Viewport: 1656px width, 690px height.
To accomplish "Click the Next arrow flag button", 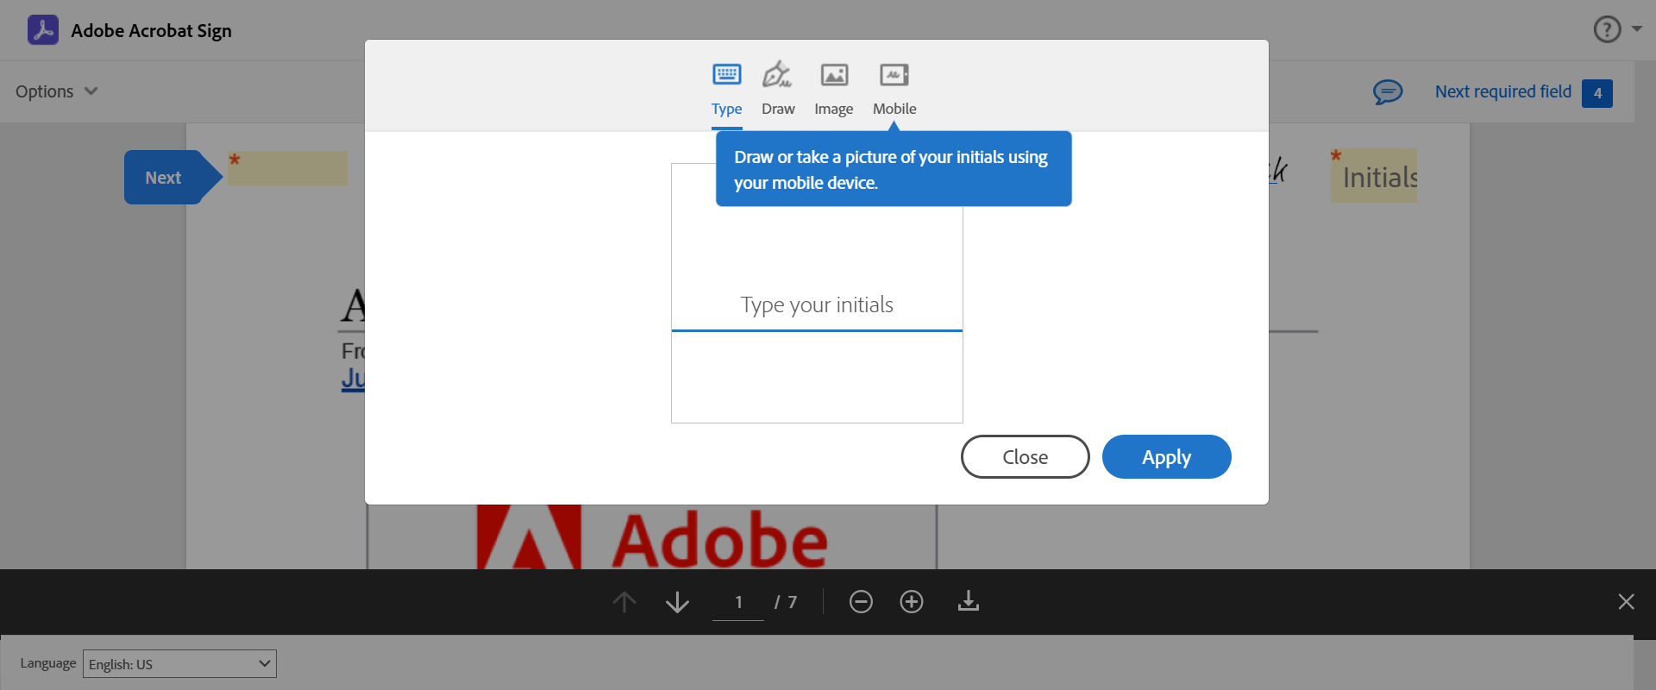I will point(172,178).
